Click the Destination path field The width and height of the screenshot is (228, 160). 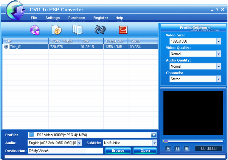pyautogui.click(x=65, y=151)
